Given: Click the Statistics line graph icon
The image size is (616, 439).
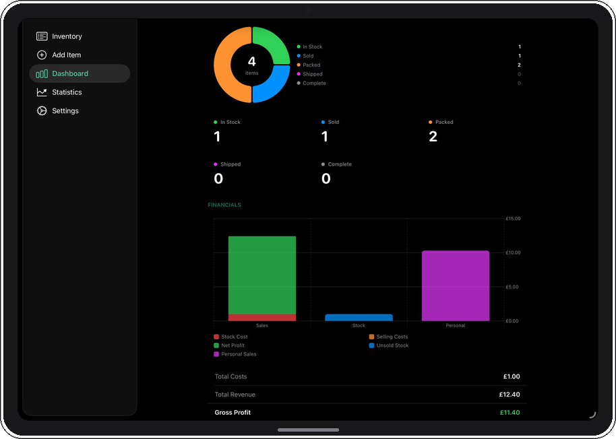Looking at the screenshot, I should tap(42, 92).
